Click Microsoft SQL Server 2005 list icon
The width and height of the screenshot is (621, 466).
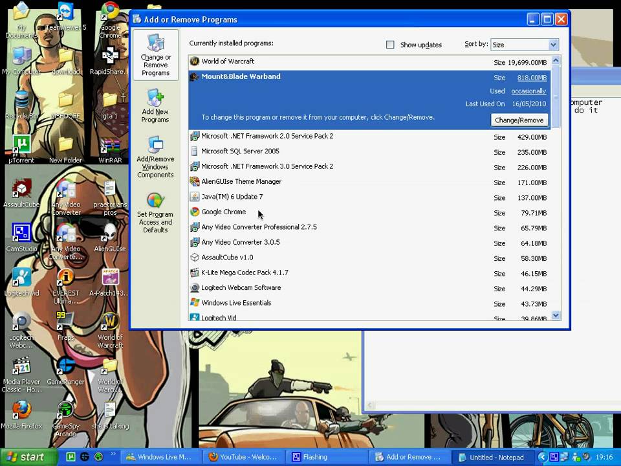[195, 151]
